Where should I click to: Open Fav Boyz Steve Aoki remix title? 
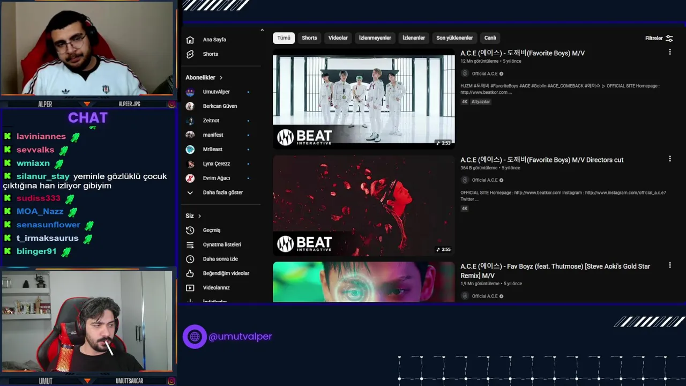(555, 271)
